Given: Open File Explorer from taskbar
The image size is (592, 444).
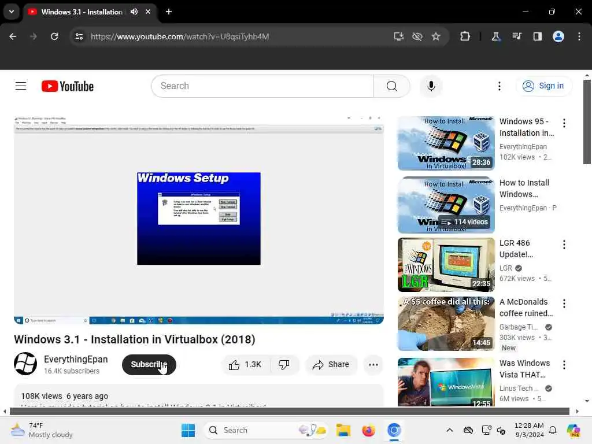Looking at the screenshot, I should (343, 430).
